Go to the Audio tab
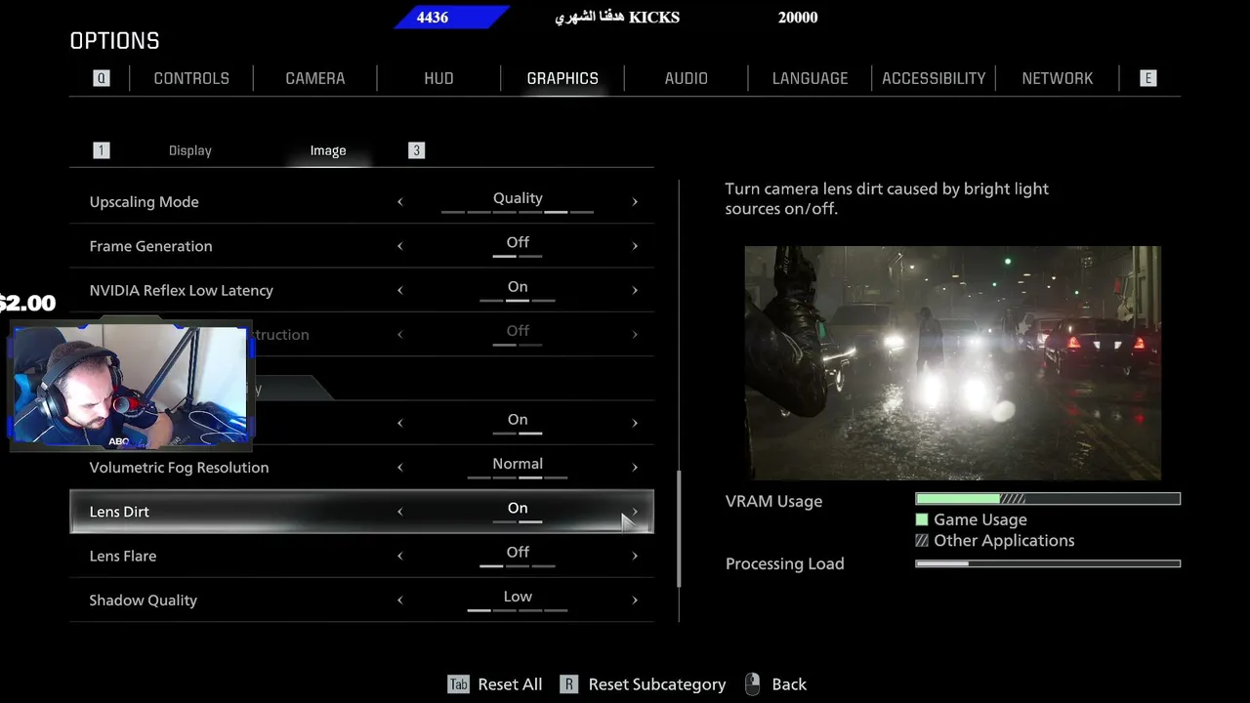 pyautogui.click(x=687, y=78)
